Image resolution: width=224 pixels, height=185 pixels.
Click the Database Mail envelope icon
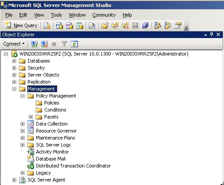tap(31, 159)
